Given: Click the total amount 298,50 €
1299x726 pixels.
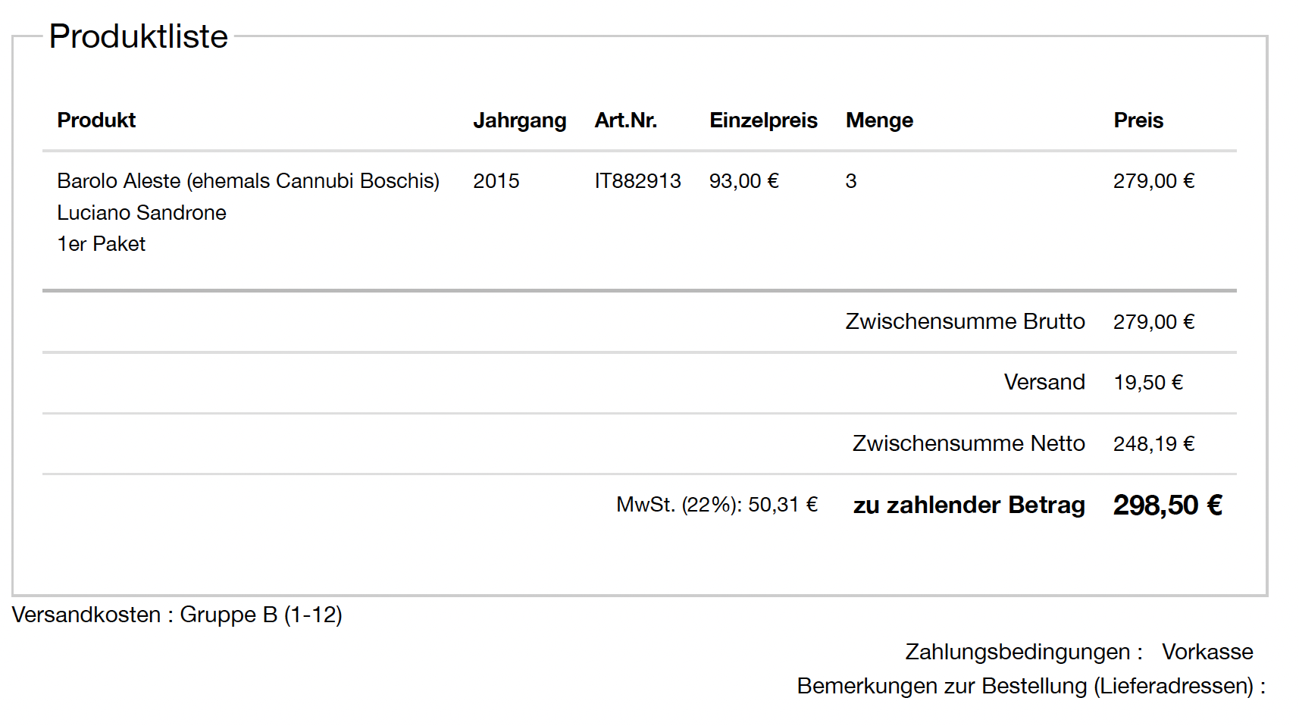Looking at the screenshot, I should [1167, 505].
